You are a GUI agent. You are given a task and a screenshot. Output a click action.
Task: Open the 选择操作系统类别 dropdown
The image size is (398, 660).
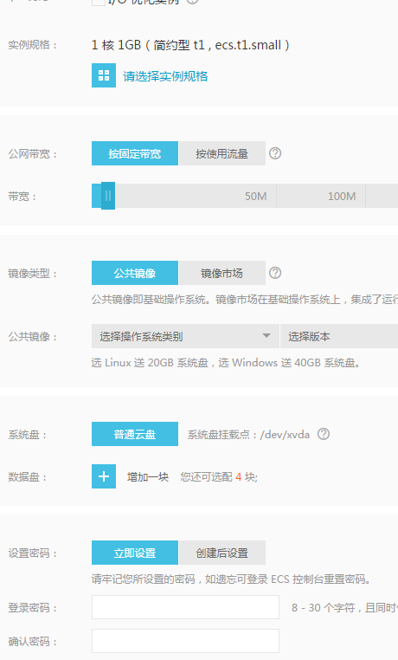pyautogui.click(x=185, y=336)
